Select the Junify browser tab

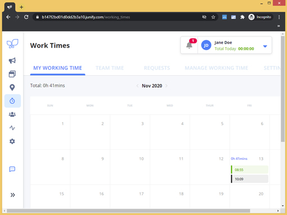[x=10, y=7]
